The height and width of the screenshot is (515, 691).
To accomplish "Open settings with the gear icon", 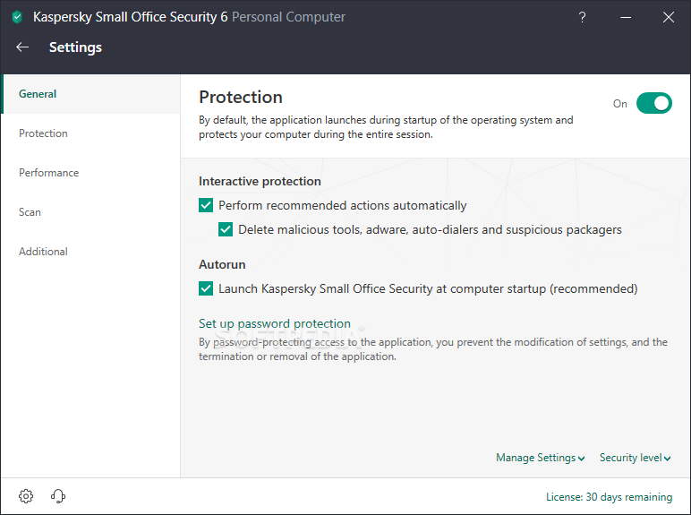I will click(x=26, y=496).
